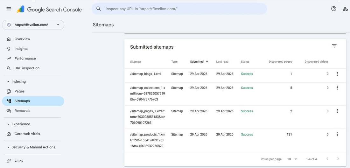Screen dimensions: 350x168
Task: Go to previous page of sitemaps
Action: [x=327, y=159]
